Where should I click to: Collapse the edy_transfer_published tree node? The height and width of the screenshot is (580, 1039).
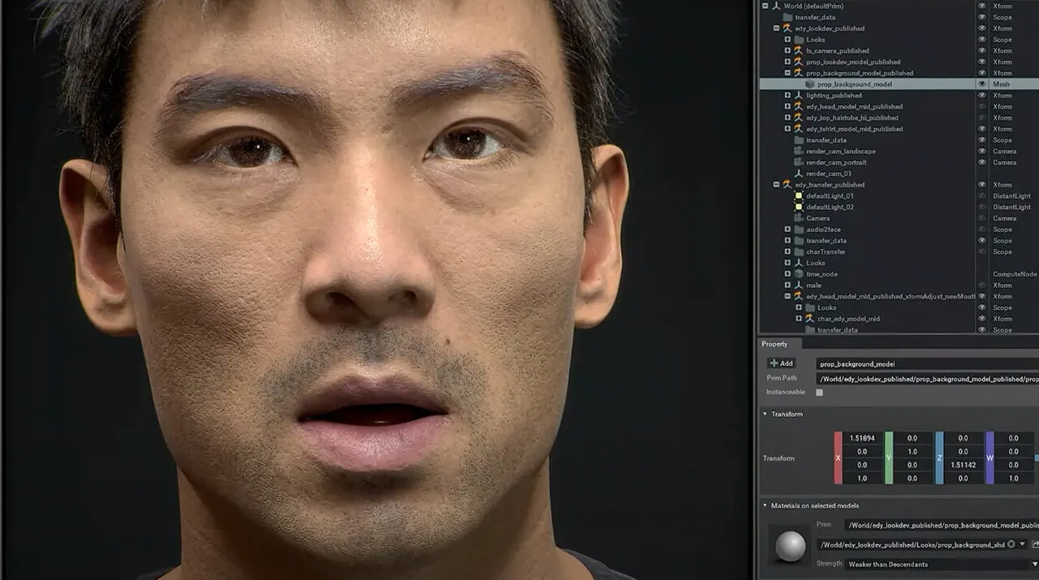(777, 185)
